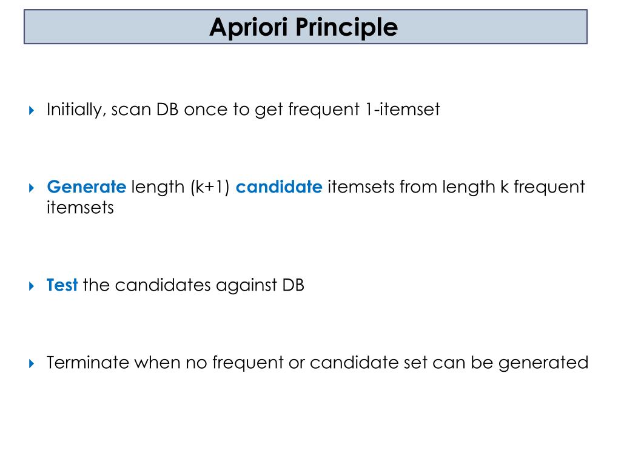Click 'the candidates against DB' text

tap(193, 286)
